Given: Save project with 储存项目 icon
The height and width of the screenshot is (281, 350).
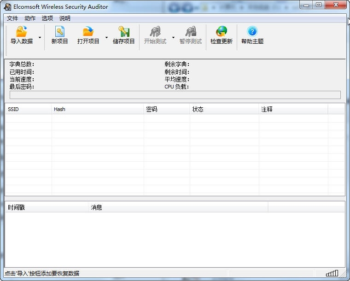Looking at the screenshot, I should [124, 31].
